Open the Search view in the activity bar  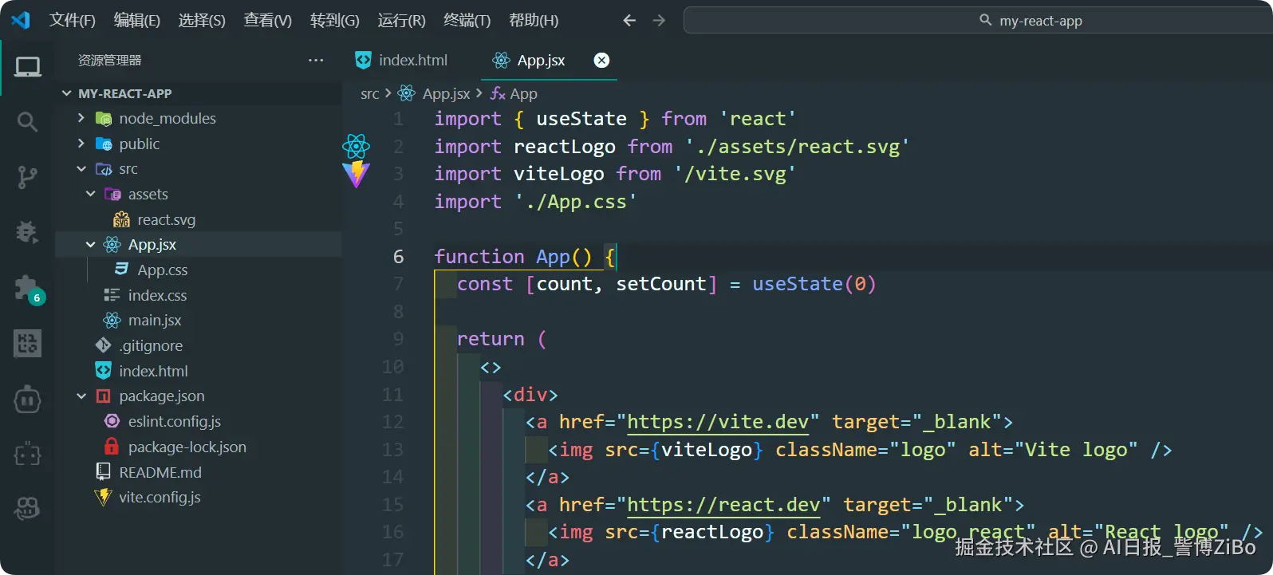[x=28, y=122]
